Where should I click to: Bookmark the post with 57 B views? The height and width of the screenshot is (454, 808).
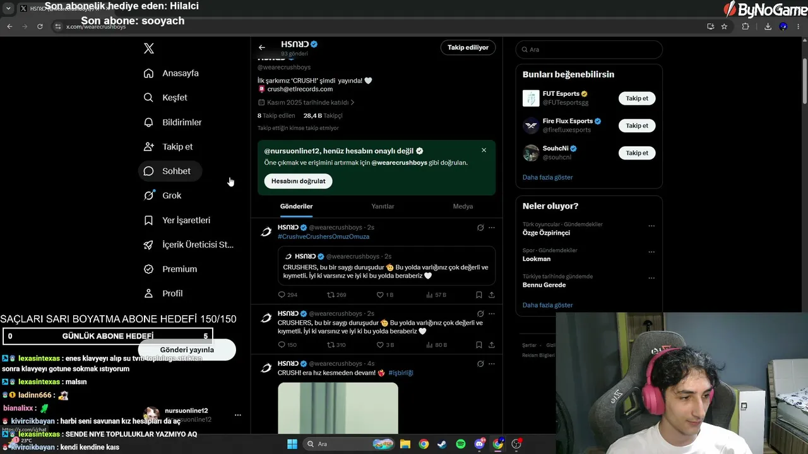tap(479, 295)
